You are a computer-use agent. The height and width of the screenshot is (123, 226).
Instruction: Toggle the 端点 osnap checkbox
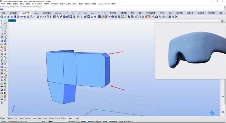point(1,118)
